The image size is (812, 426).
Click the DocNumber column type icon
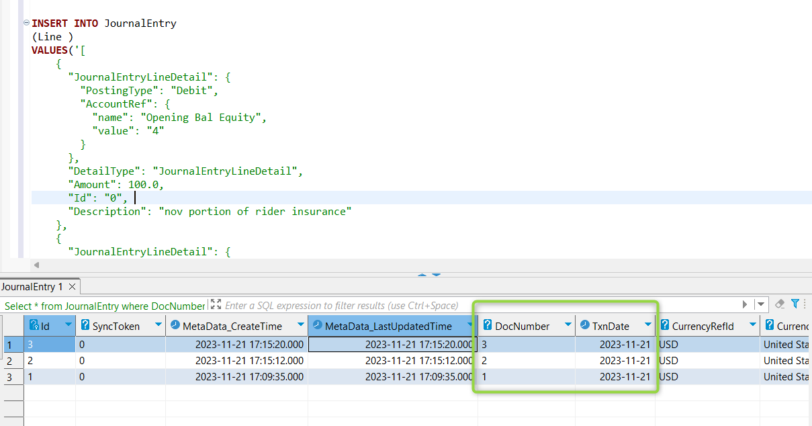click(x=488, y=325)
